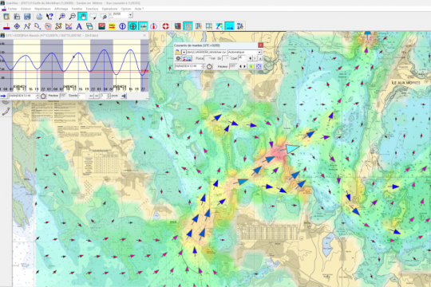Open the Affichage menu
Image resolution: width=431 pixels, height=287 pixels.
coord(61,9)
